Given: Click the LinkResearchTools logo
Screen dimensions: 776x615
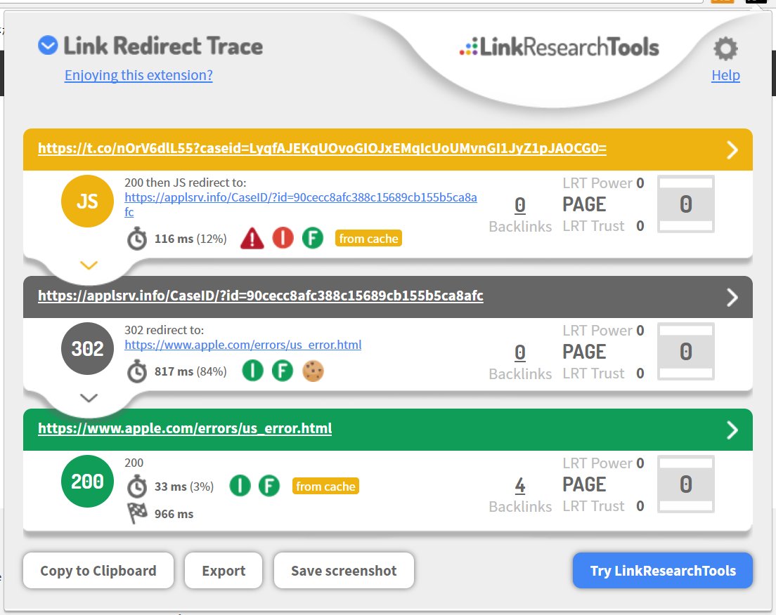Looking at the screenshot, I should [x=560, y=47].
